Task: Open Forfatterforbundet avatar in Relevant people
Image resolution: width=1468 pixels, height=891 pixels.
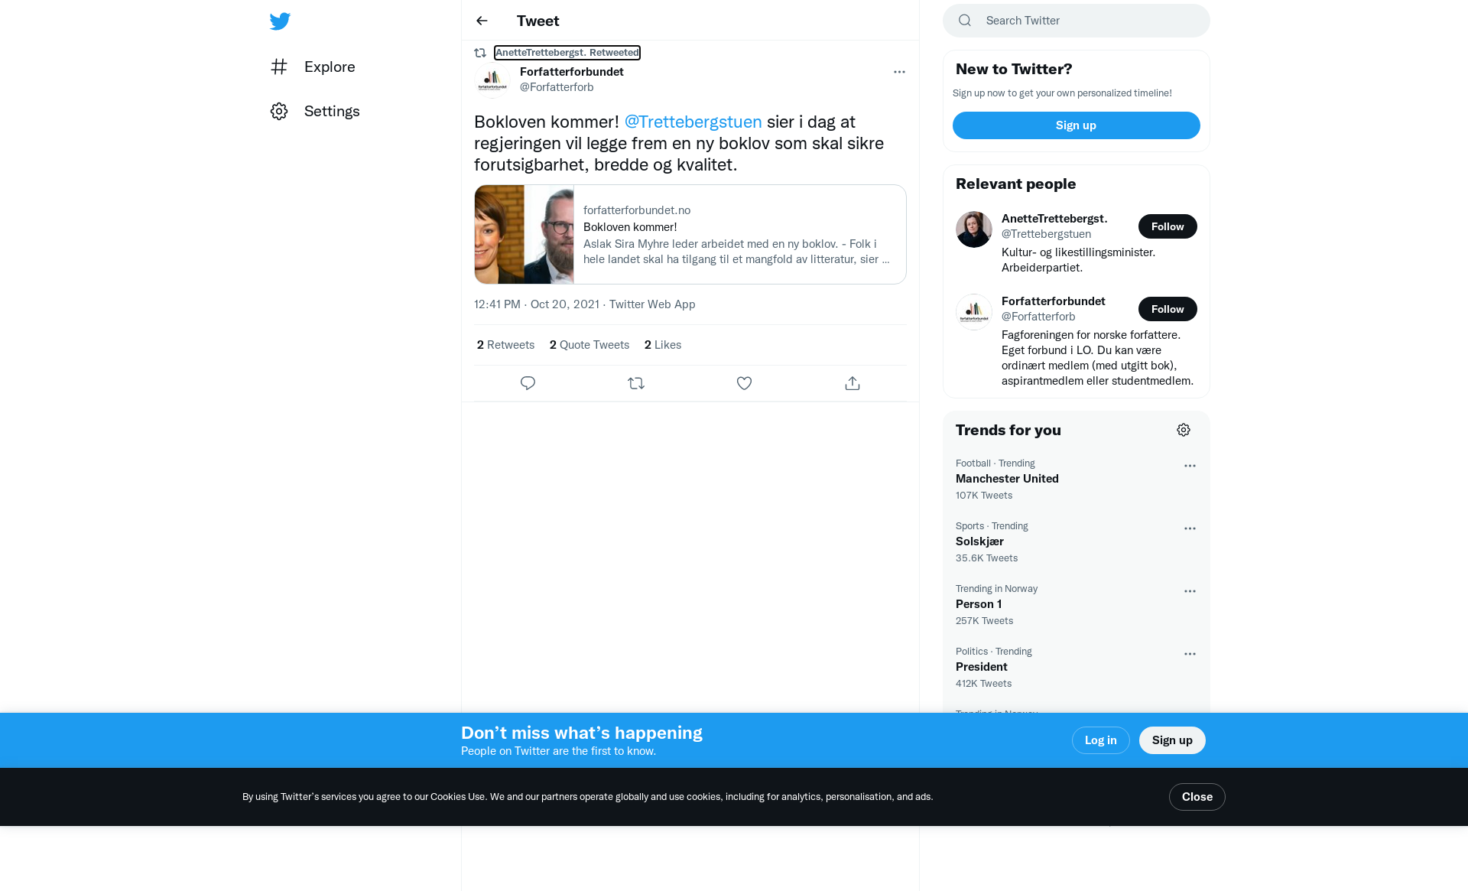Action: (x=974, y=312)
